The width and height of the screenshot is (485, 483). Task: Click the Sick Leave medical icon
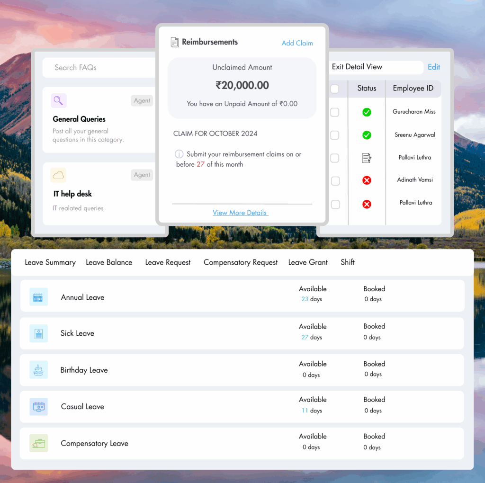[38, 333]
